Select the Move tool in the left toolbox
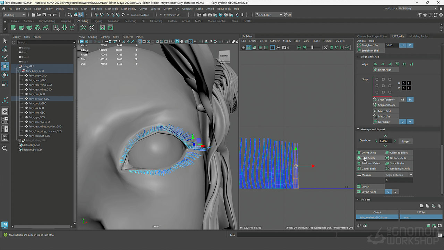Image resolution: width=444 pixels, height=250 pixels. (5, 66)
